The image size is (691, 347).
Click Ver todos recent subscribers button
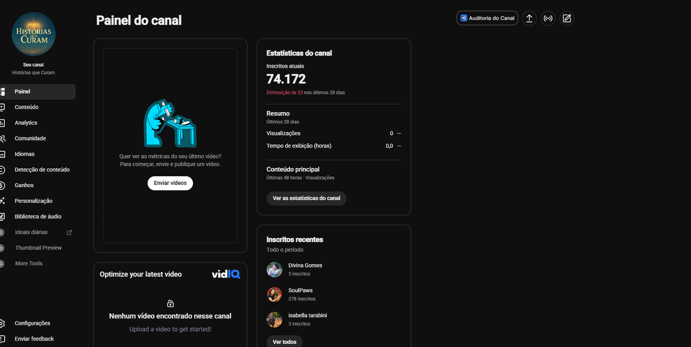point(285,342)
